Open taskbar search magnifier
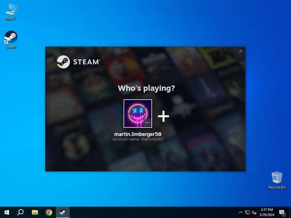 coord(20,212)
